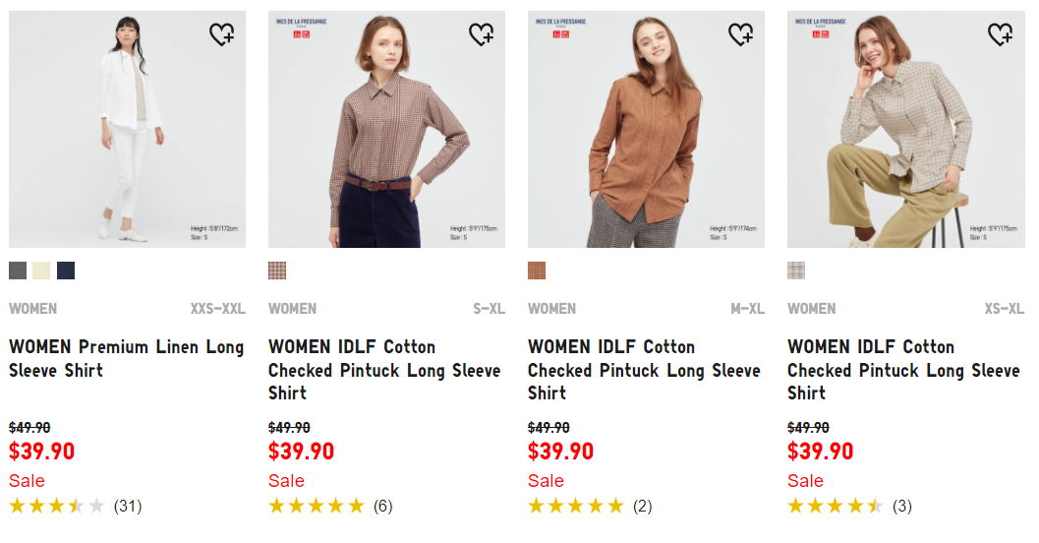The width and height of the screenshot is (1039, 543).
Task: Add Premium Linen shirt to wishlist
Action: coord(221,33)
